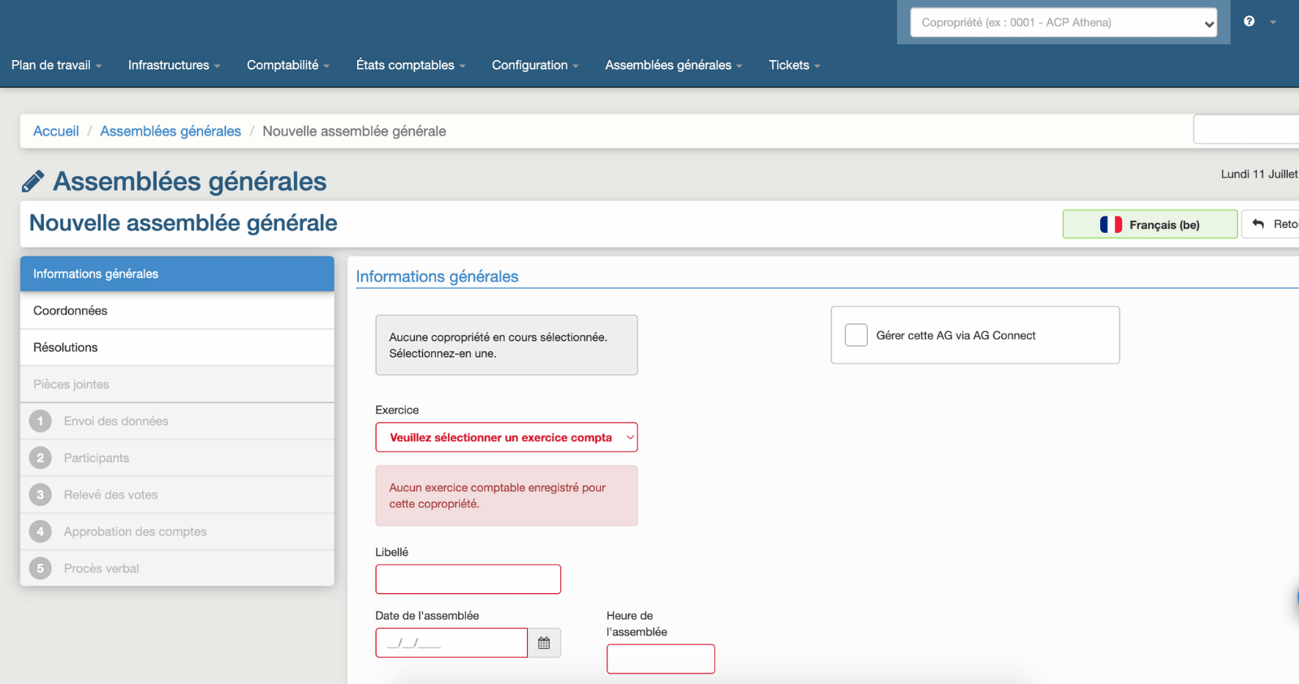Click the Libellé text field
Viewport: 1299px width, 684px height.
point(468,579)
